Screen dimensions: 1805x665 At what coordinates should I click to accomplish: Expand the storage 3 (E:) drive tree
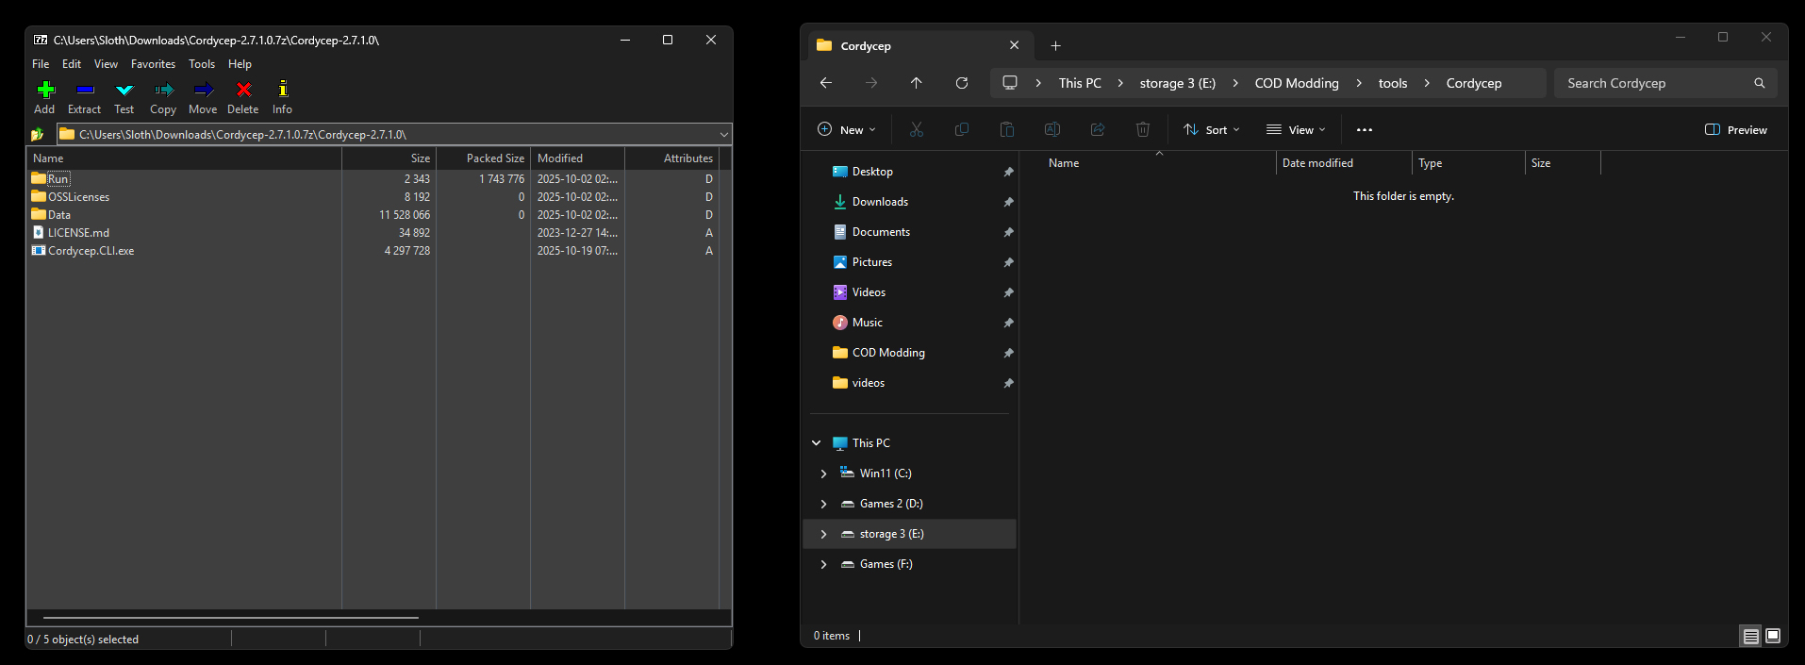tap(823, 534)
